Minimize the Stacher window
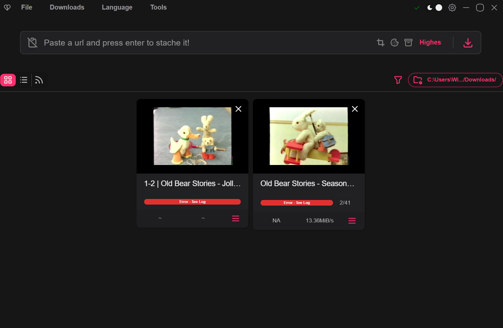This screenshot has height=328, width=503. click(466, 8)
